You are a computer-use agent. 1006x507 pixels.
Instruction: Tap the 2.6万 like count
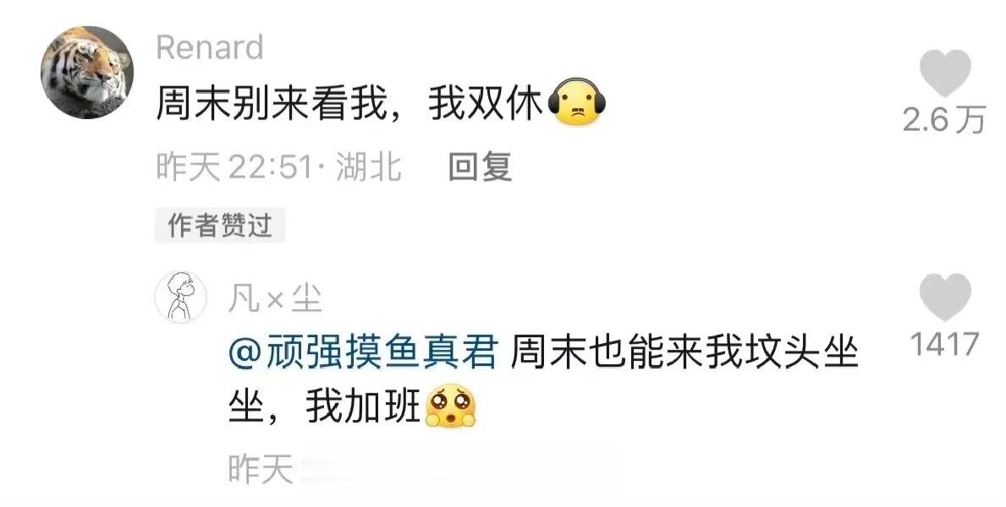click(x=943, y=120)
